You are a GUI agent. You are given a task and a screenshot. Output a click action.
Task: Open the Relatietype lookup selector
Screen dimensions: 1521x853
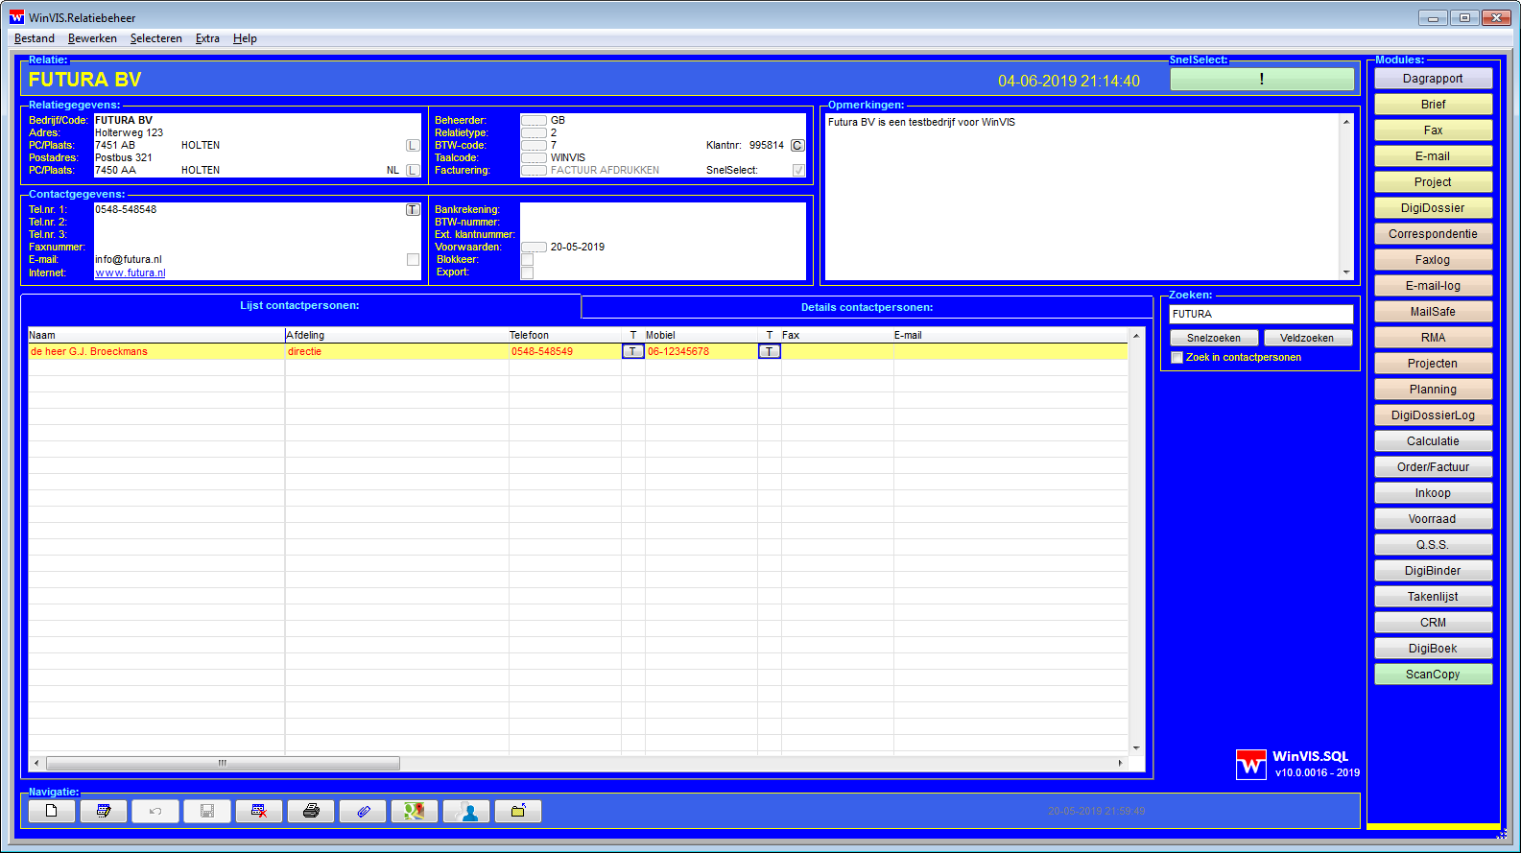pyautogui.click(x=534, y=133)
